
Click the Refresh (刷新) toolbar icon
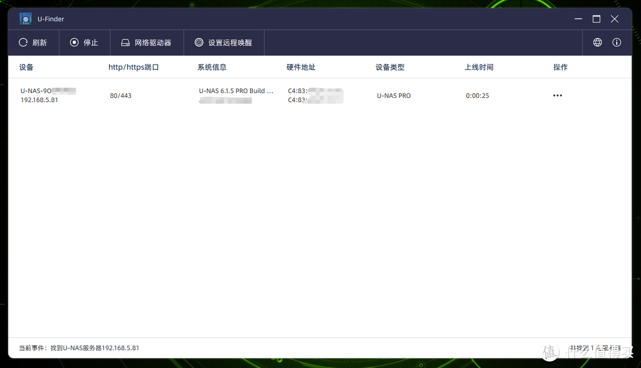pos(23,42)
